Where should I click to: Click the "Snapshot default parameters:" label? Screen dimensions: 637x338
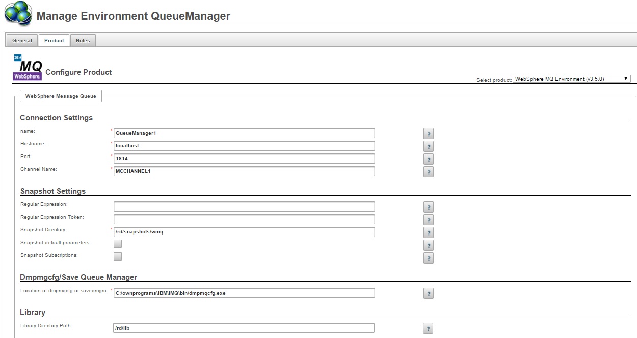pos(56,243)
